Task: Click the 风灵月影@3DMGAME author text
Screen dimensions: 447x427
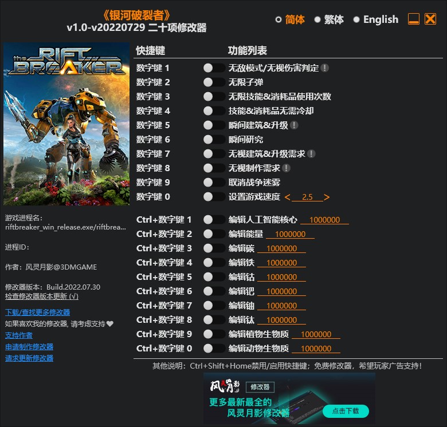Action: pyautogui.click(x=61, y=267)
